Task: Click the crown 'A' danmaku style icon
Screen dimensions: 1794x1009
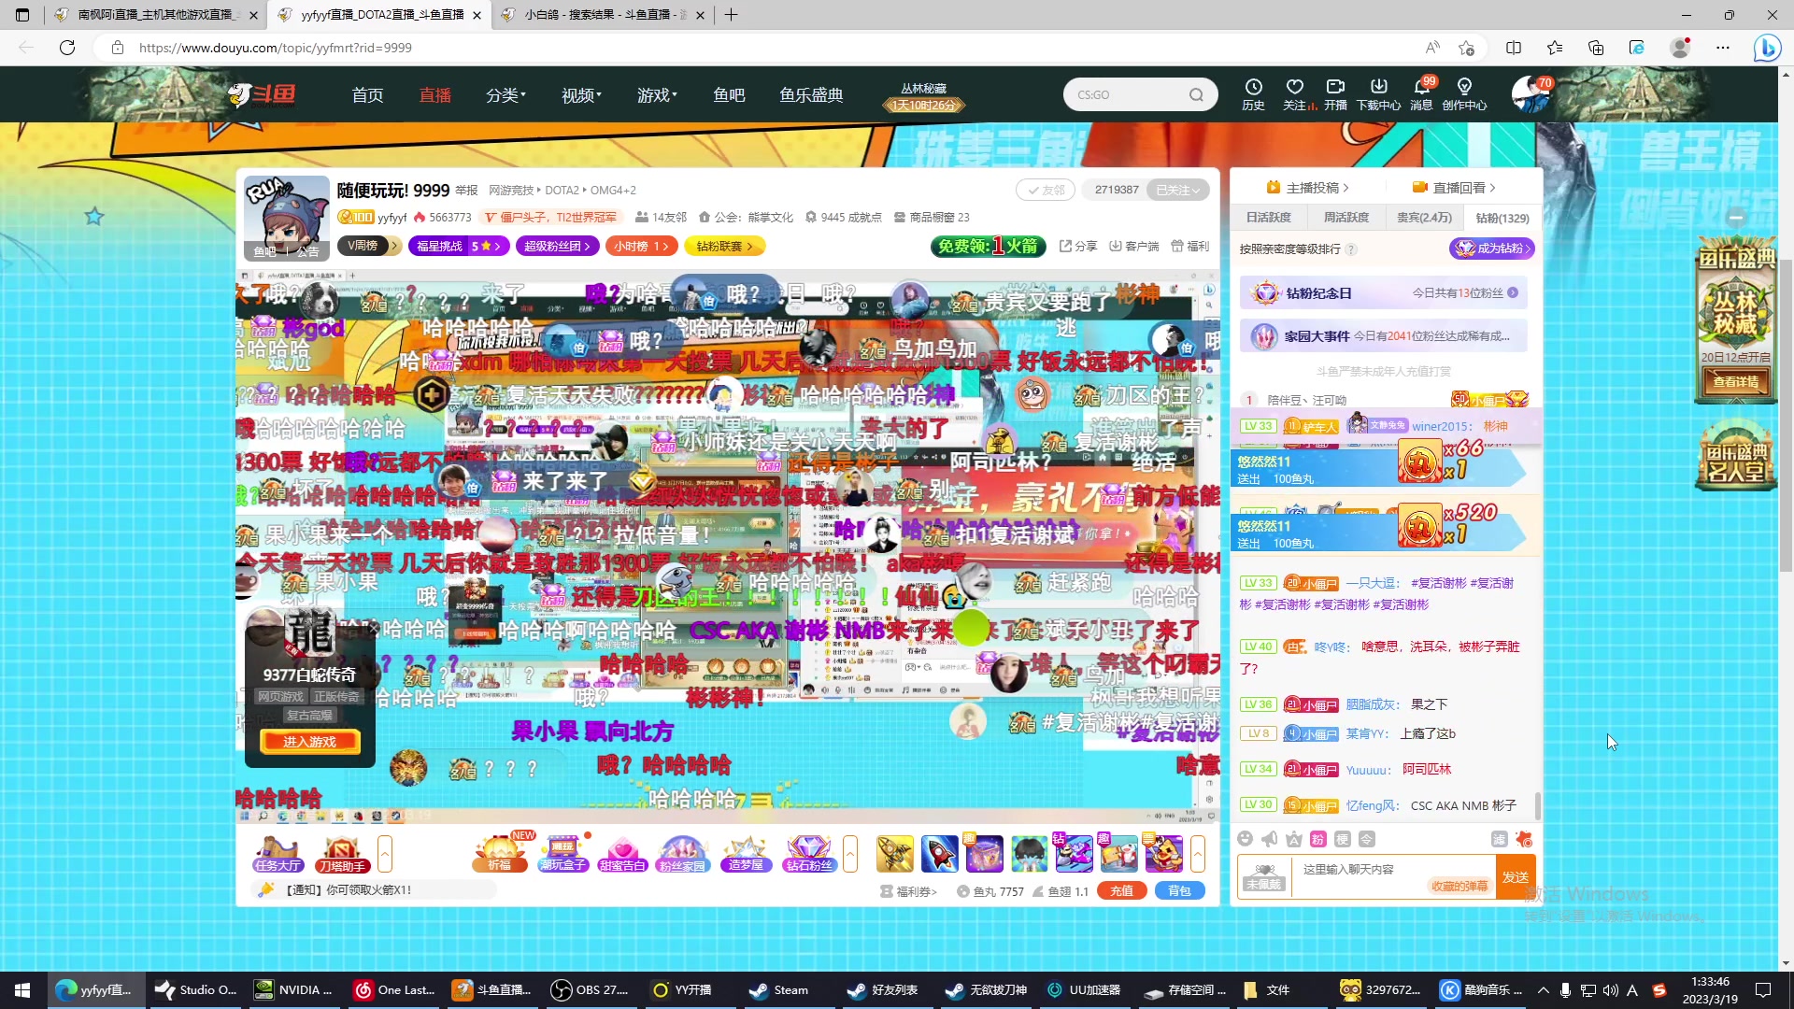Action: coord(1293,839)
